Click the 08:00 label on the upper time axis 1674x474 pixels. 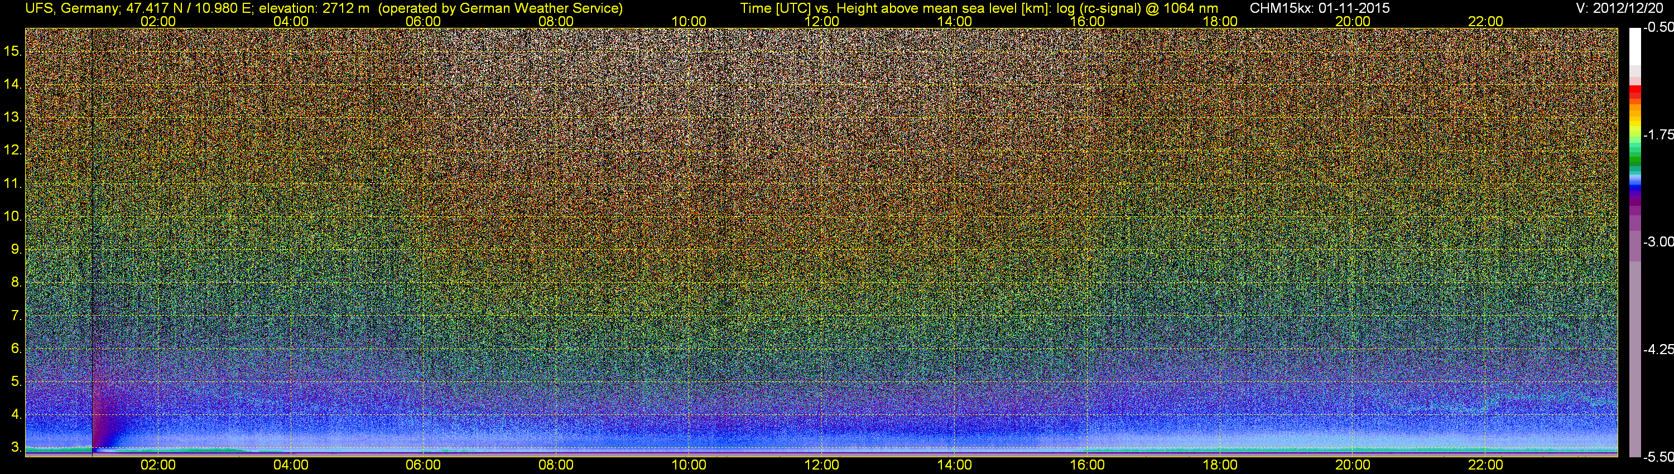coord(556,21)
